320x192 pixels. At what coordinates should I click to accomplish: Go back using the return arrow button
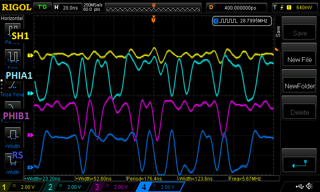tap(299, 164)
